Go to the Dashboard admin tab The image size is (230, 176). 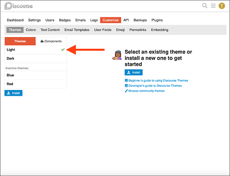15,20
